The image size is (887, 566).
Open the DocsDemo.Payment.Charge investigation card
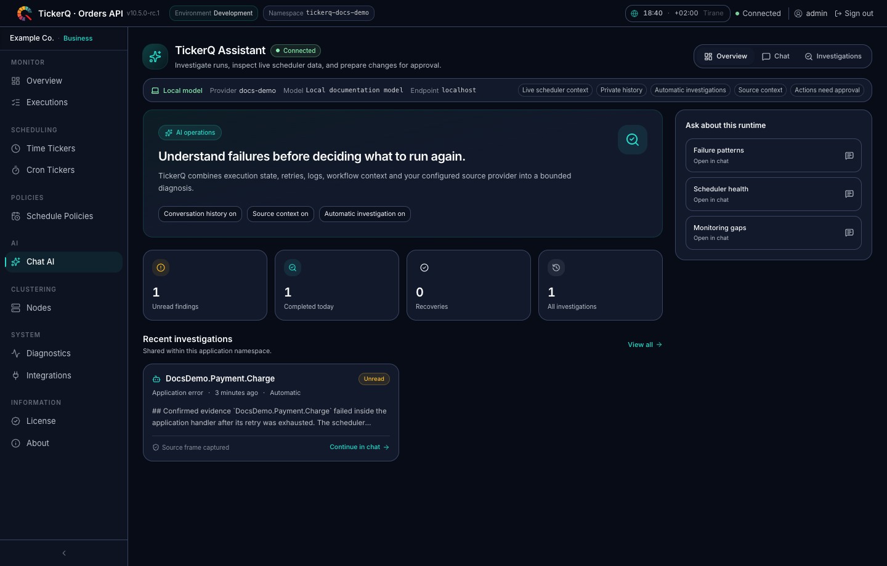(271, 412)
